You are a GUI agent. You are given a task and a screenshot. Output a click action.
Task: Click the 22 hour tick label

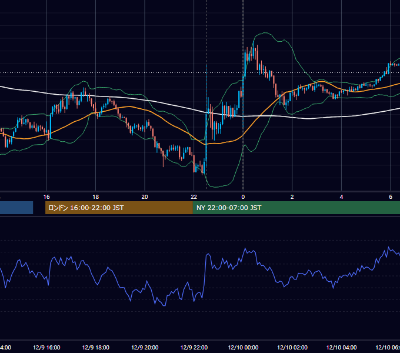point(194,197)
